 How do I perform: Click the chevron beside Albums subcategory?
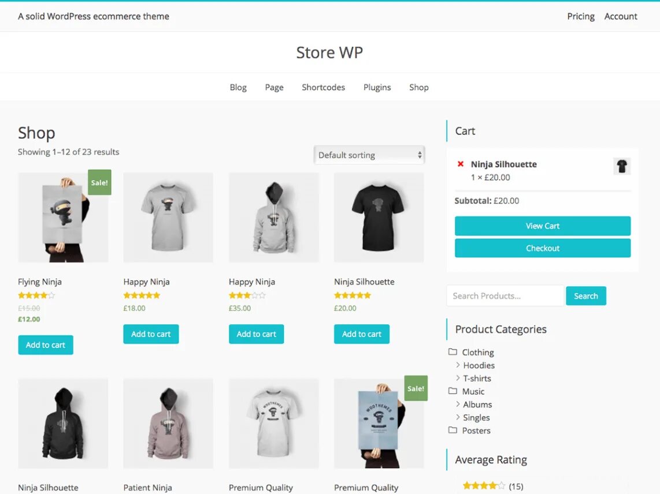(458, 403)
